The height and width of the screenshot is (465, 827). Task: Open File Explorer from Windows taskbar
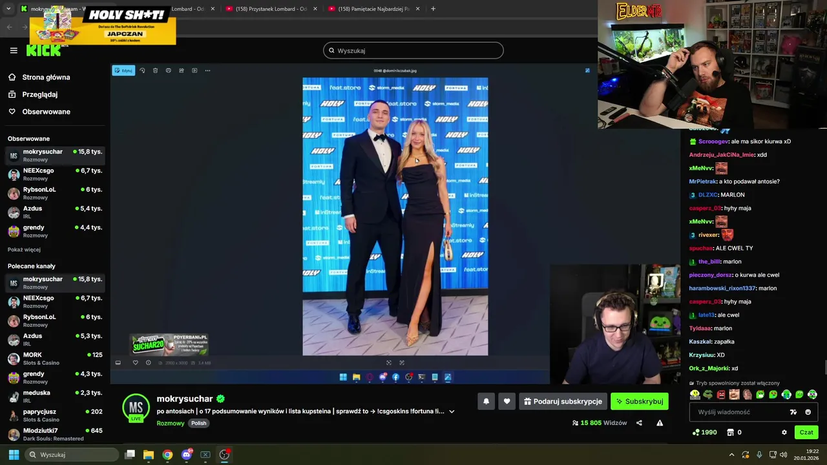(x=149, y=455)
